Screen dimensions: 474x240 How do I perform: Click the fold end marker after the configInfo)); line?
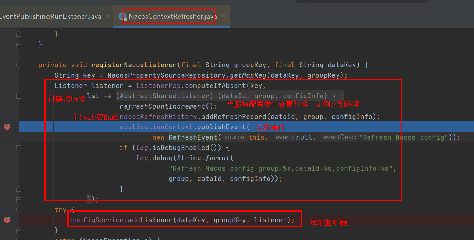coord(19,189)
